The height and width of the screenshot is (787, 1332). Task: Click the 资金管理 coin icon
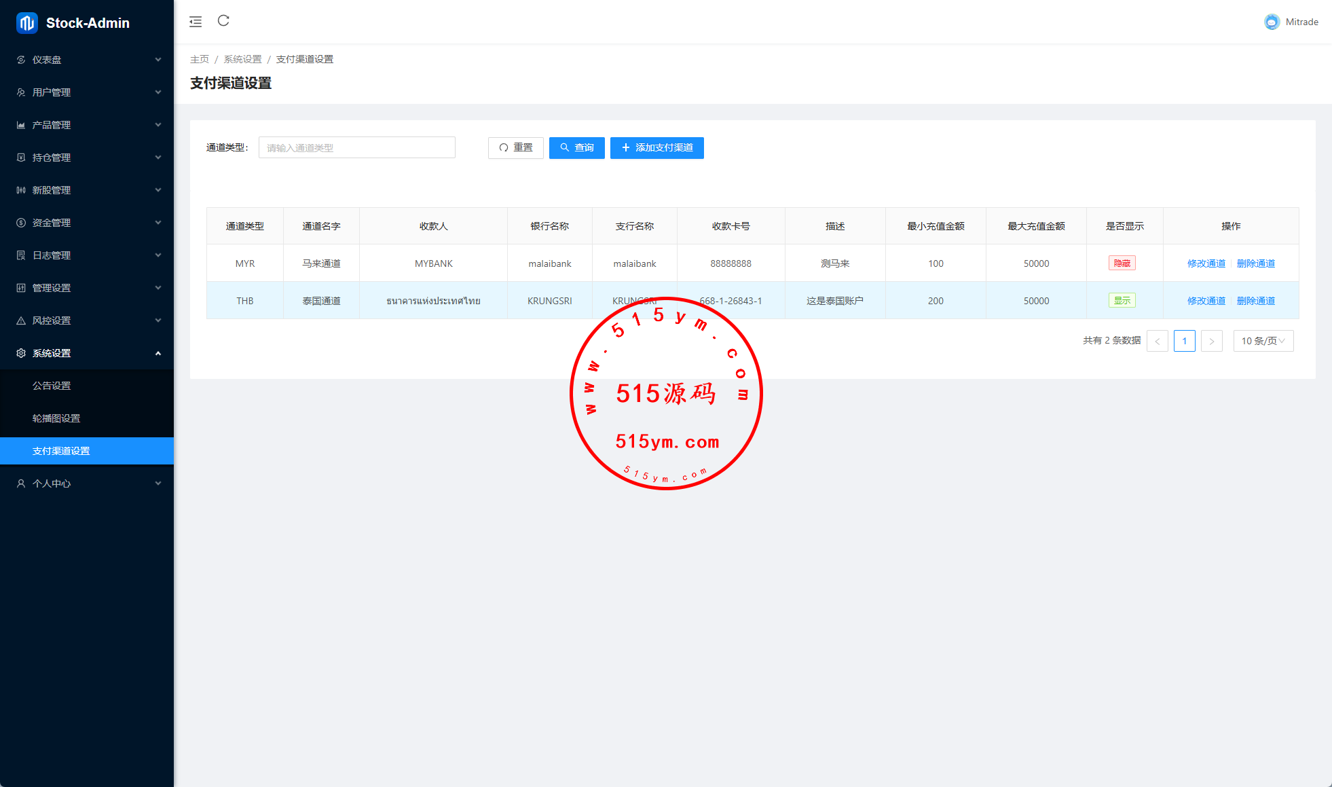21,223
